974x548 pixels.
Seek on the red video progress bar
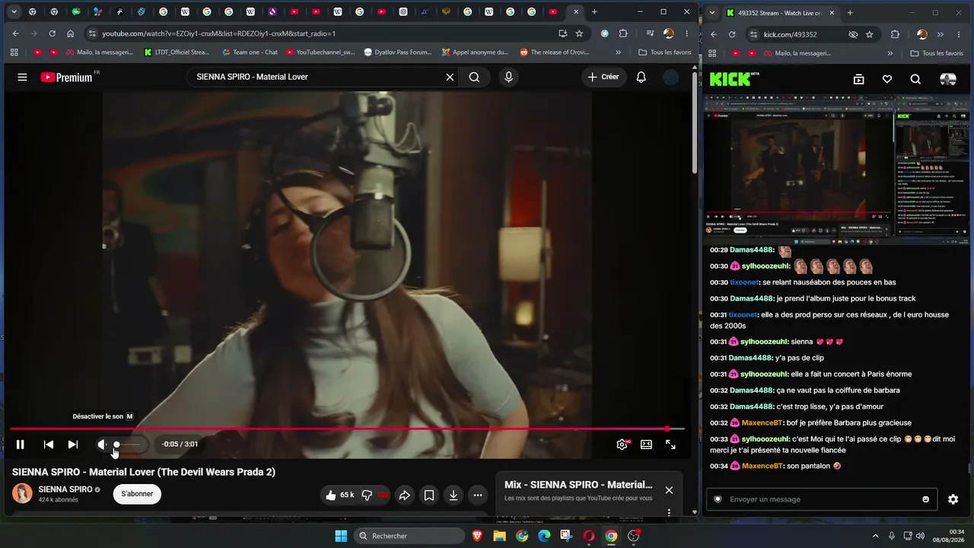click(347, 429)
